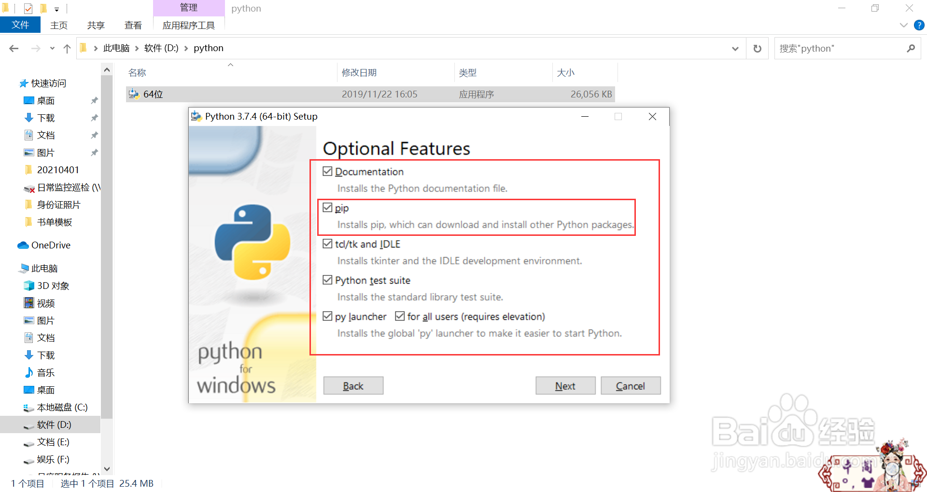
Task: Open 本地磁盘 (C:) drive
Action: point(62,408)
